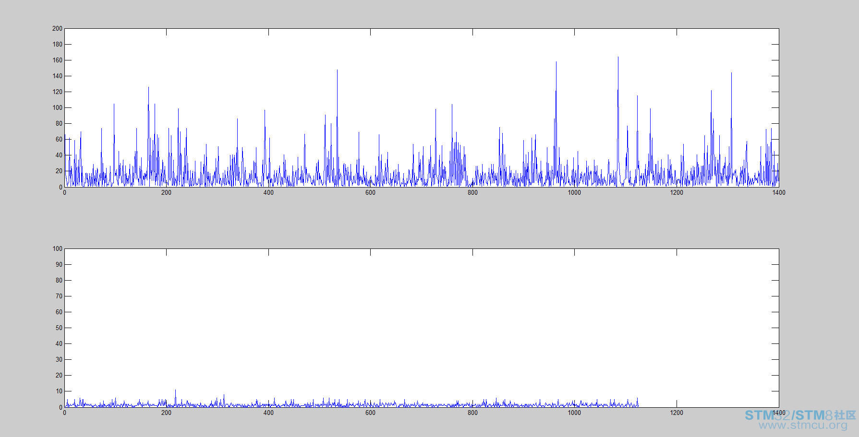This screenshot has height=437, width=859.
Task: Click x-axis label 1400 under upper plot
Action: [779, 192]
